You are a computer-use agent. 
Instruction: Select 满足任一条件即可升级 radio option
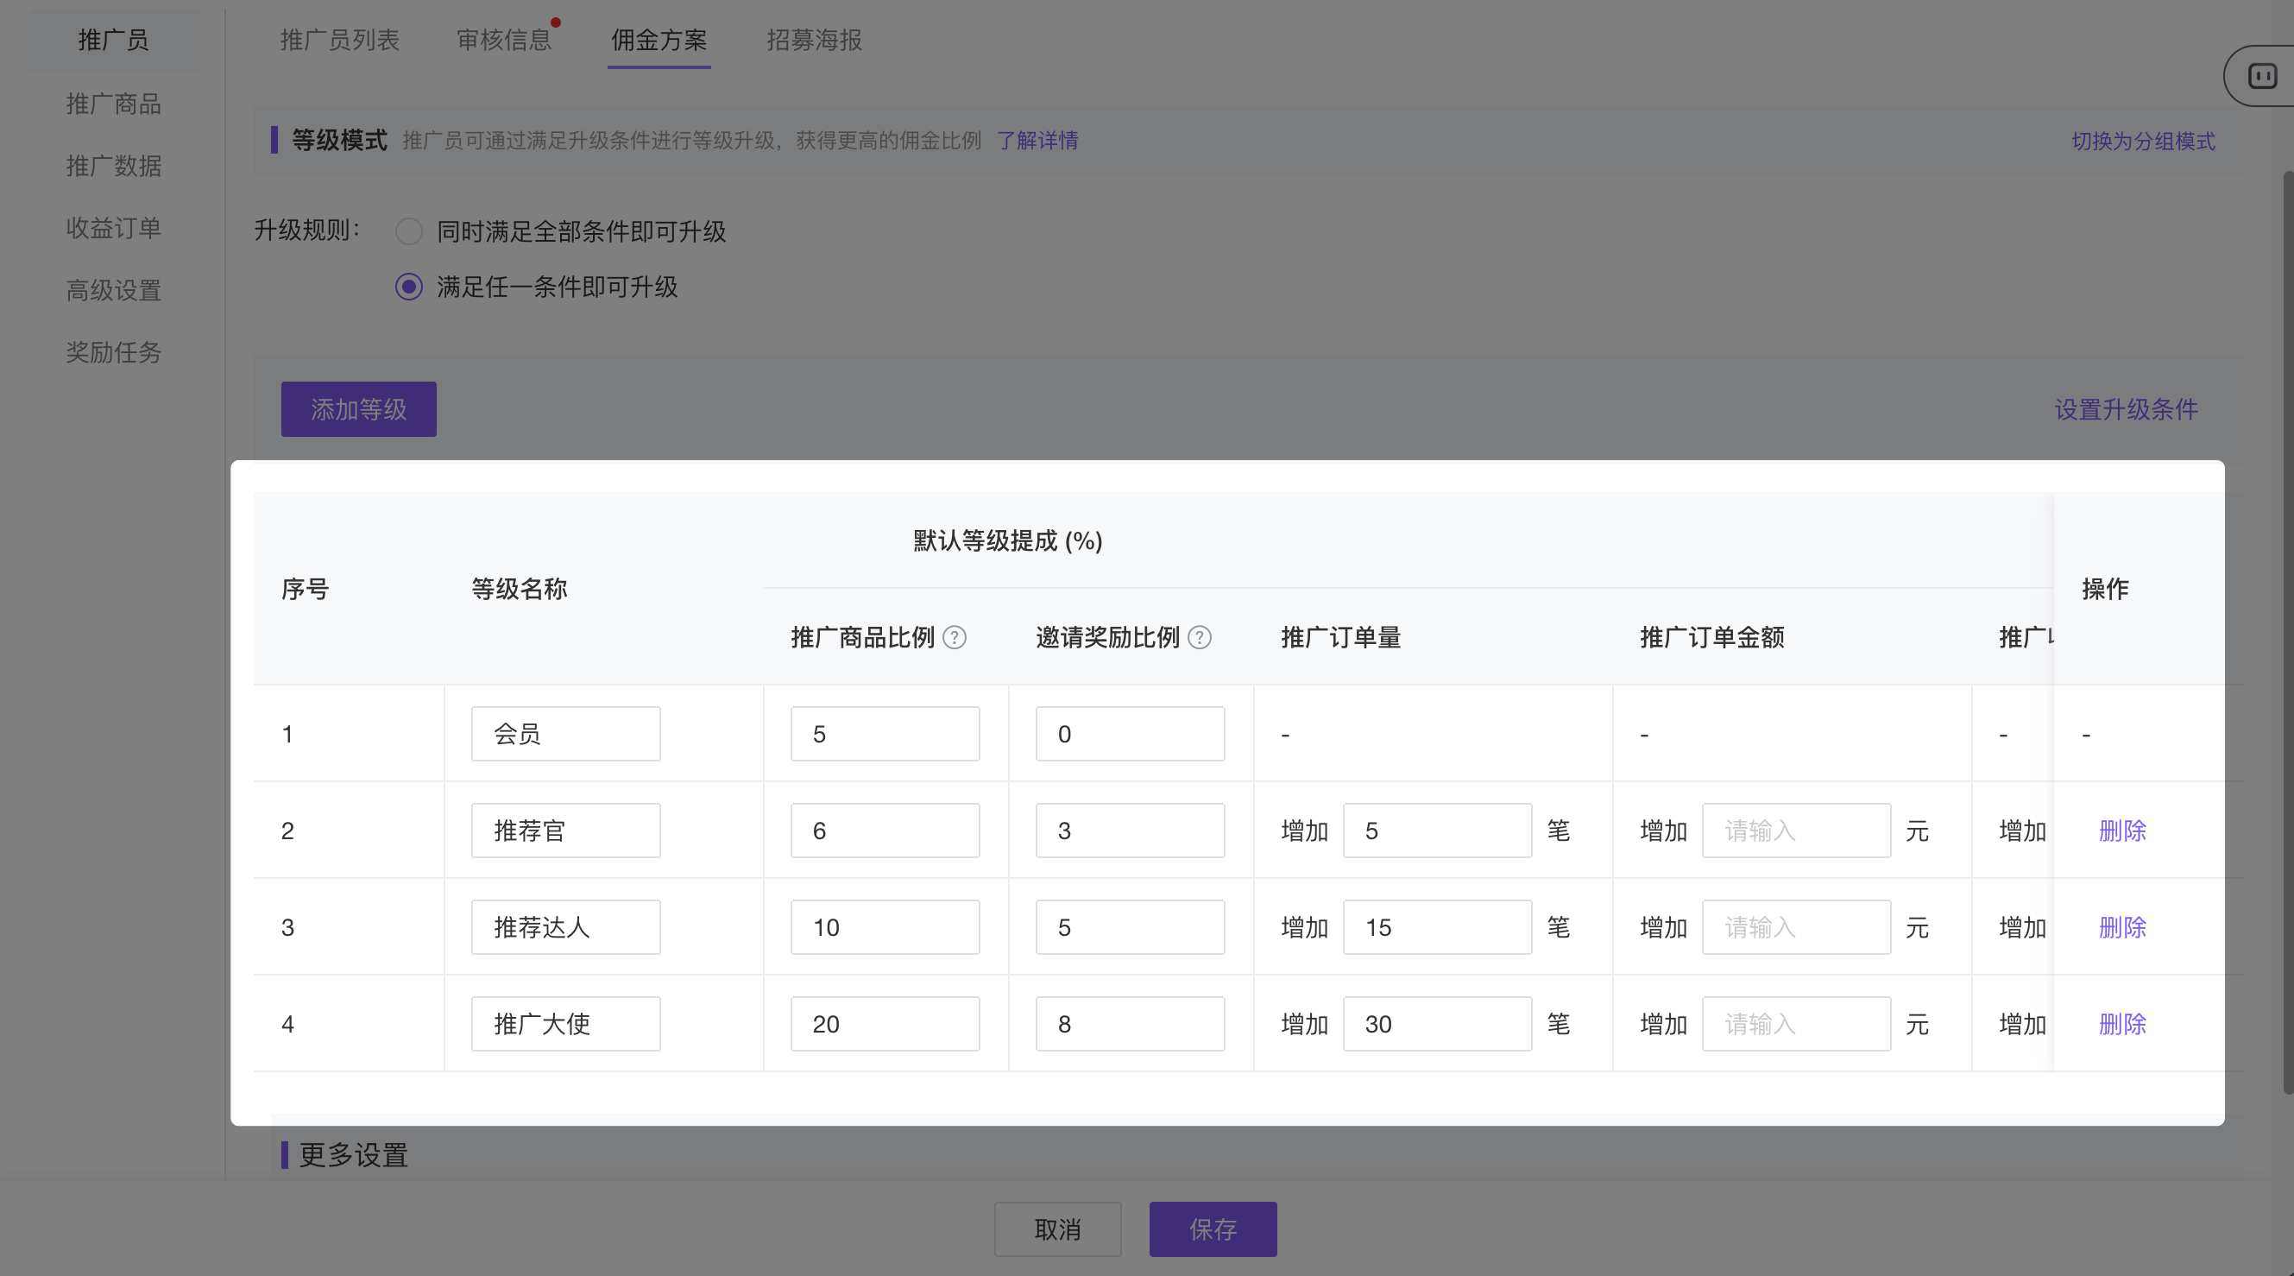click(409, 287)
